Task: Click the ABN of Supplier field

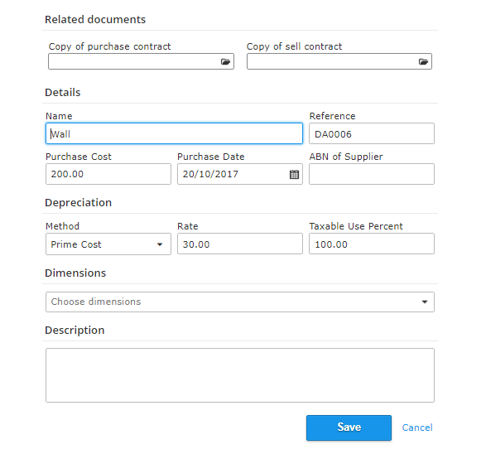Action: 372,174
